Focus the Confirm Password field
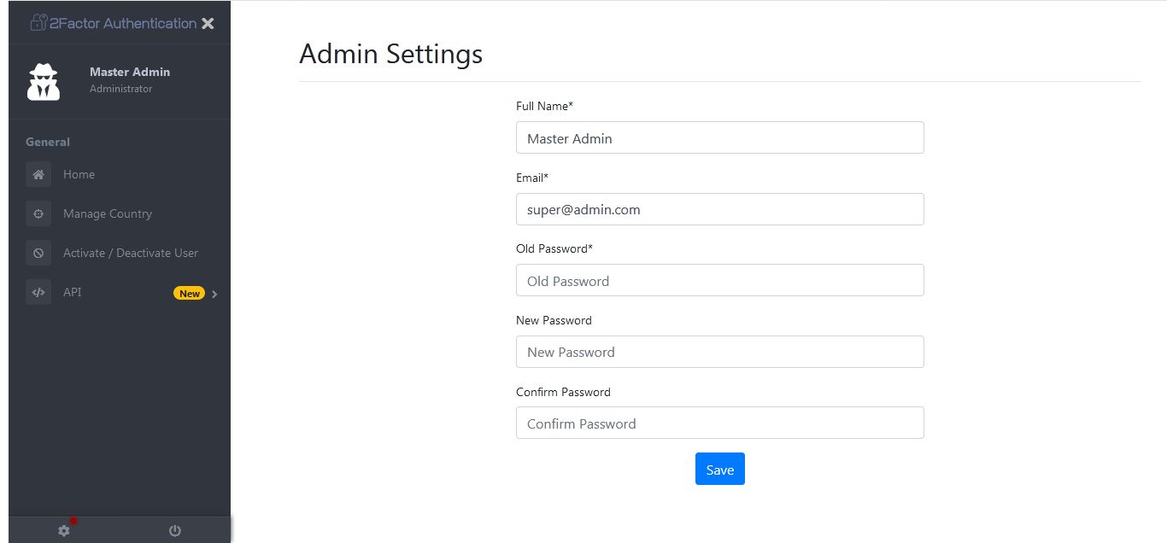Screen dimensions: 1167x543 (x=719, y=423)
